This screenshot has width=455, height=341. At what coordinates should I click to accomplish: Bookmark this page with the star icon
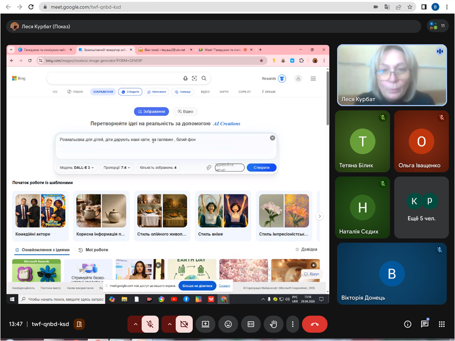(410, 7)
